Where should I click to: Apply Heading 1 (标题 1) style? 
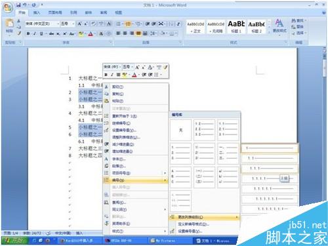pyautogui.click(x=236, y=26)
